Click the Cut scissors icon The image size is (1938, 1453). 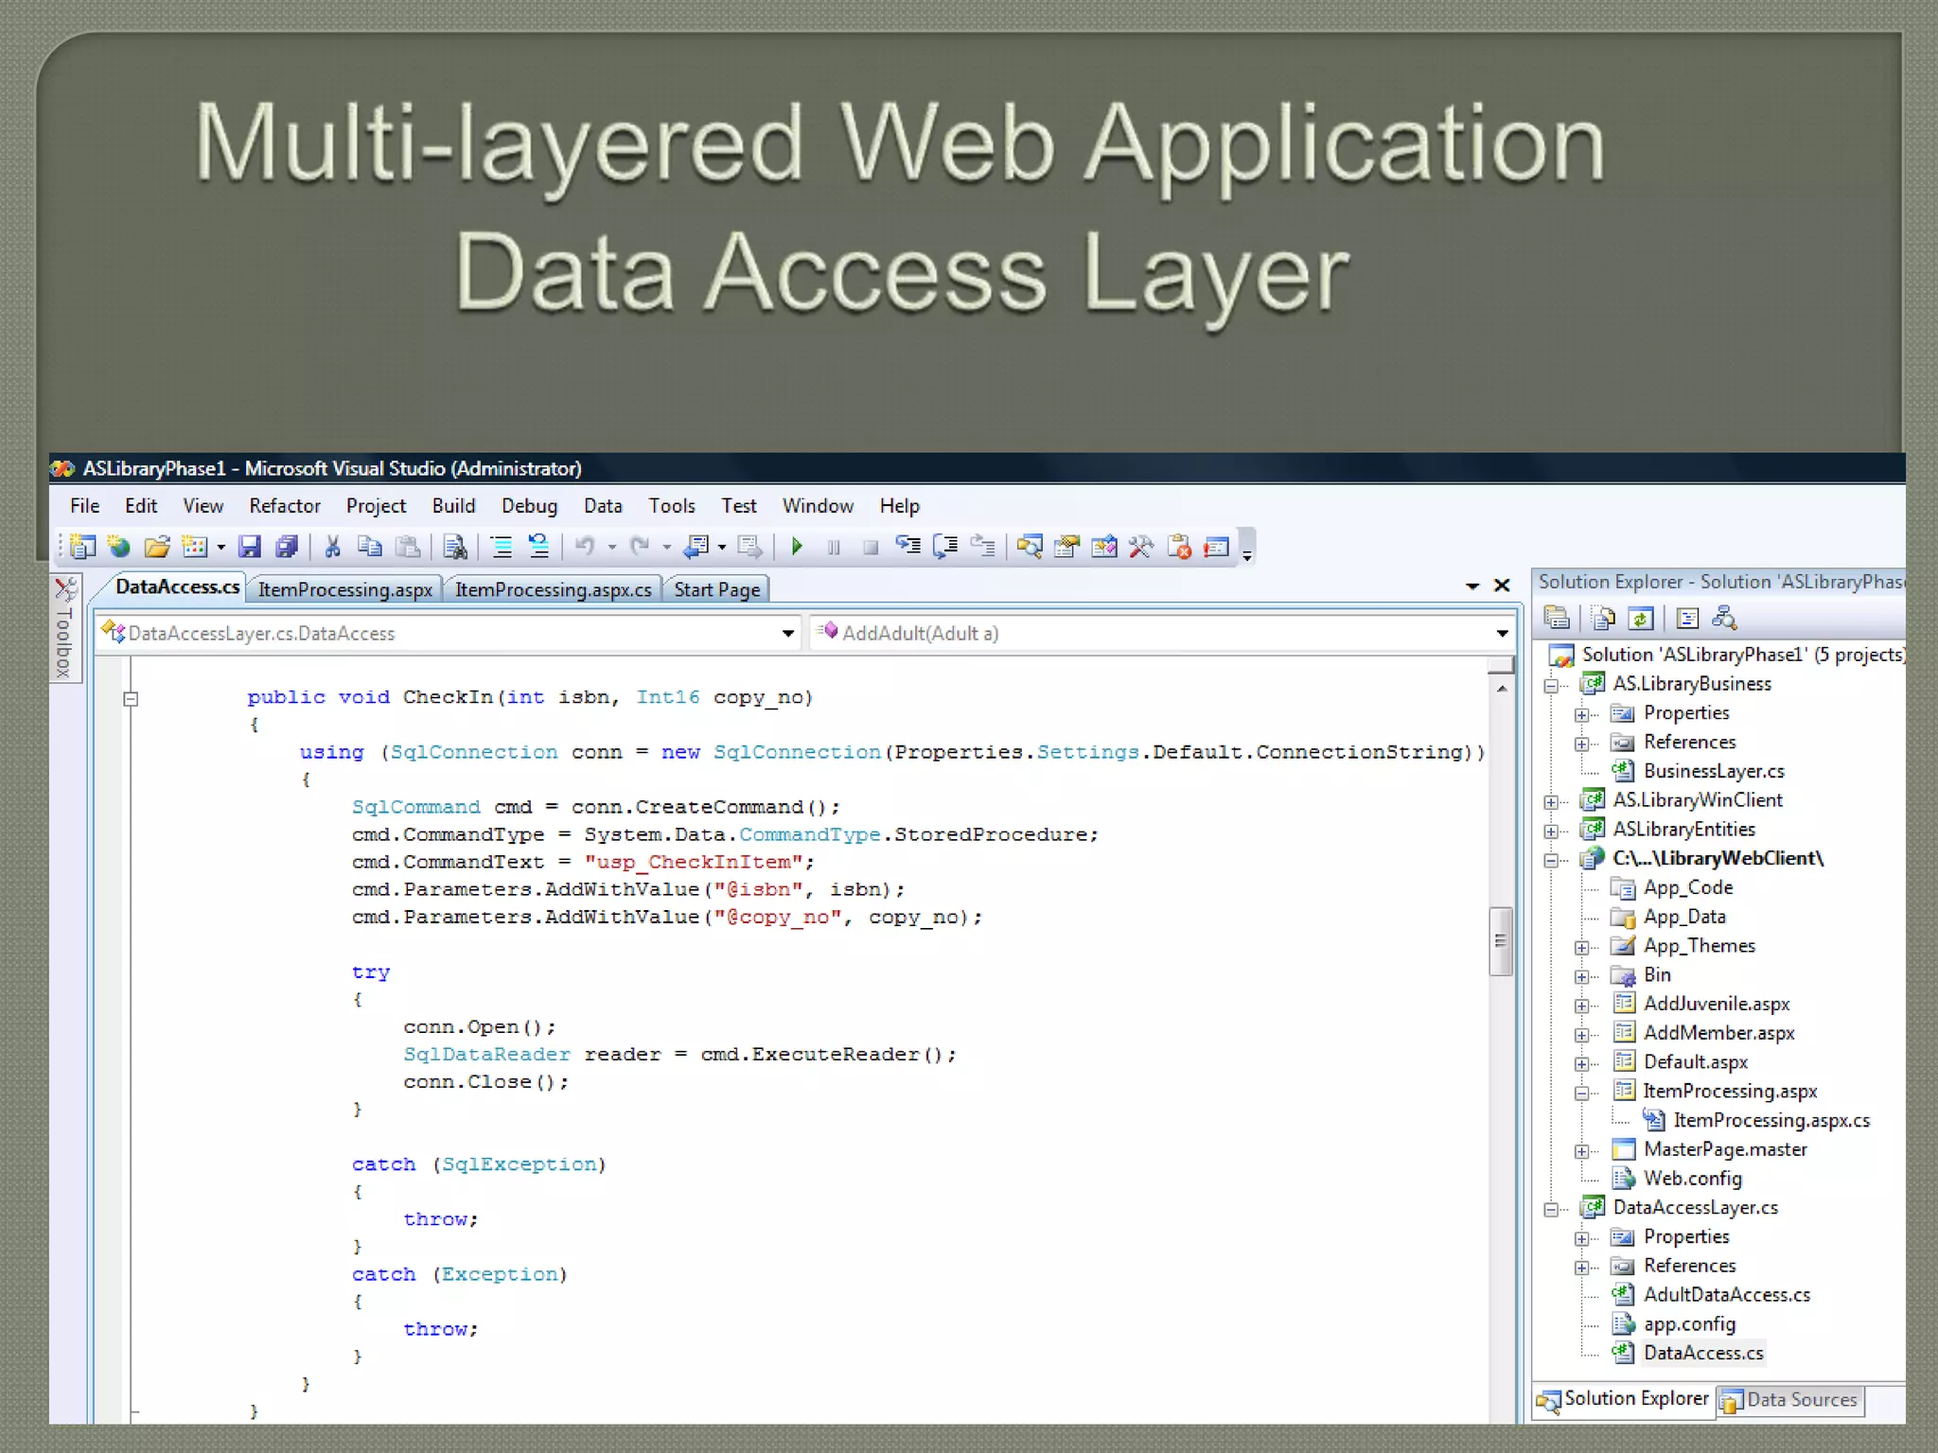[332, 547]
